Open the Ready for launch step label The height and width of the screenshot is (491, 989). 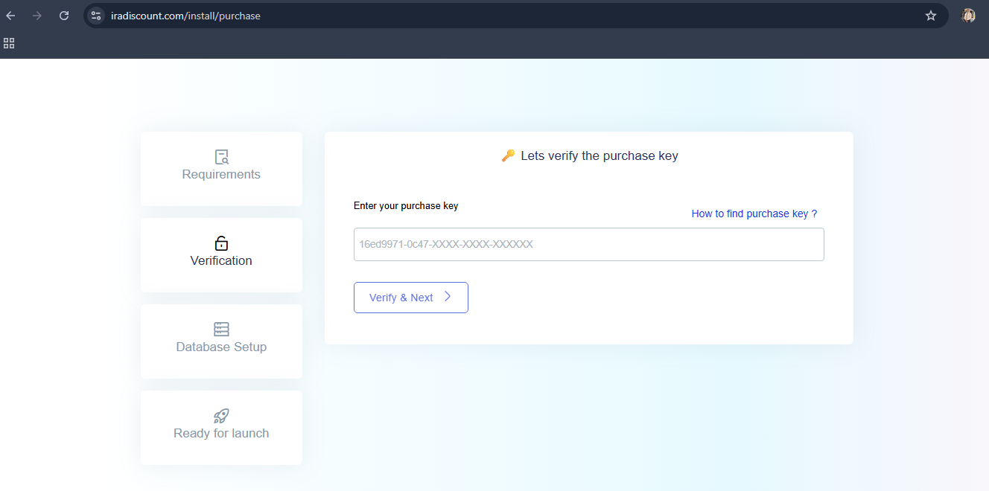pos(221,434)
